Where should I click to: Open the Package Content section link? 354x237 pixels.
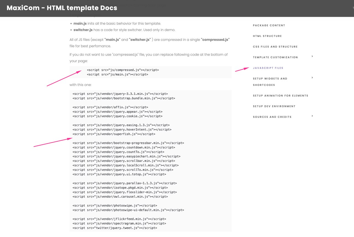269,26
